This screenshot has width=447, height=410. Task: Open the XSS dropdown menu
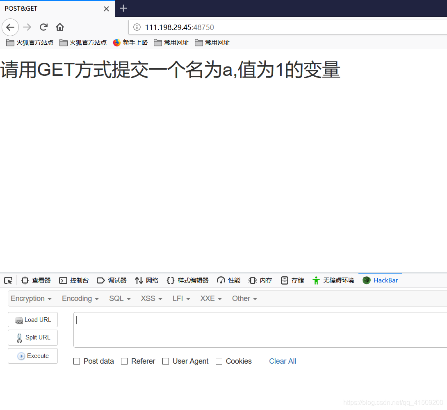pos(152,298)
